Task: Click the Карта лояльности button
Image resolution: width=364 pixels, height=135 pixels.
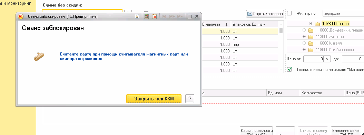Action: (x=256, y=131)
